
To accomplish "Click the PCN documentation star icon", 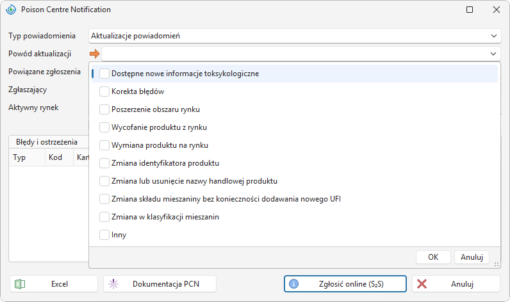I will pos(113,284).
